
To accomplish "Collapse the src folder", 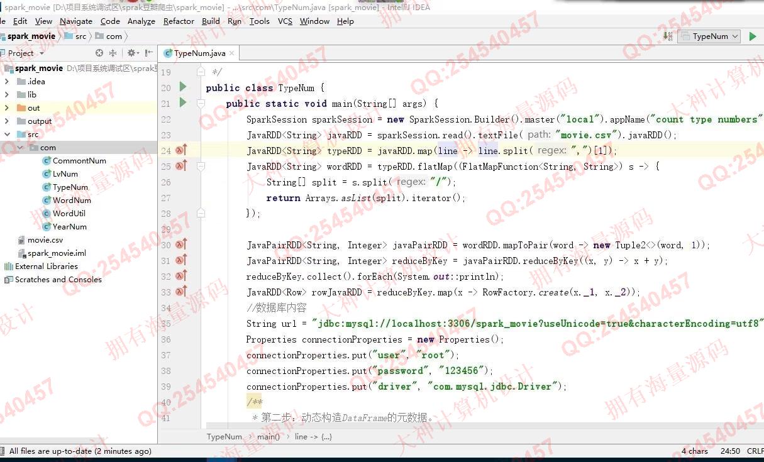I will click(7, 134).
